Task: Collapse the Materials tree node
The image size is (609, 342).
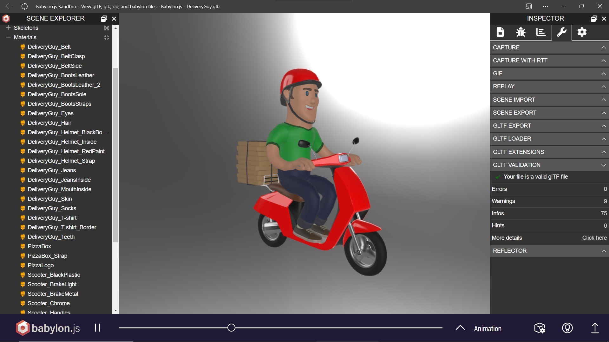Action: (8, 37)
